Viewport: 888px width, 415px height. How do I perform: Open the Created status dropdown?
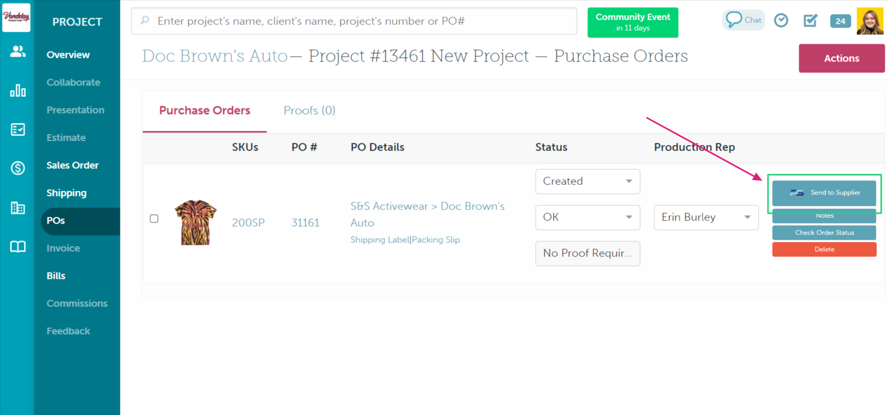[x=587, y=181]
